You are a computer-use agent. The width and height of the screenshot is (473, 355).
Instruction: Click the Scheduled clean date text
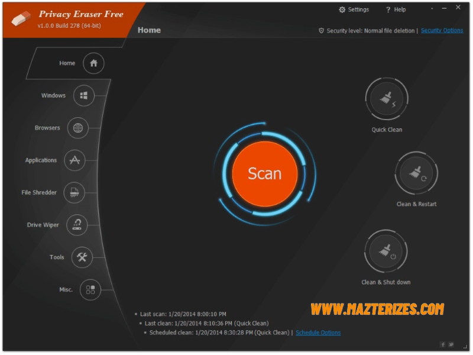pyautogui.click(x=219, y=333)
